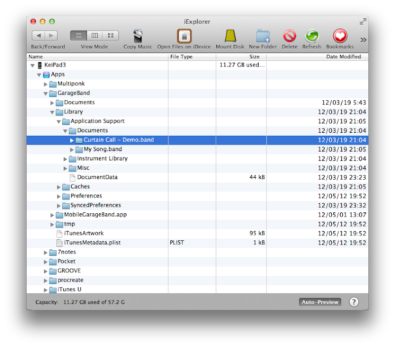Click the Back navigation arrow
The image size is (395, 347).
click(x=39, y=36)
